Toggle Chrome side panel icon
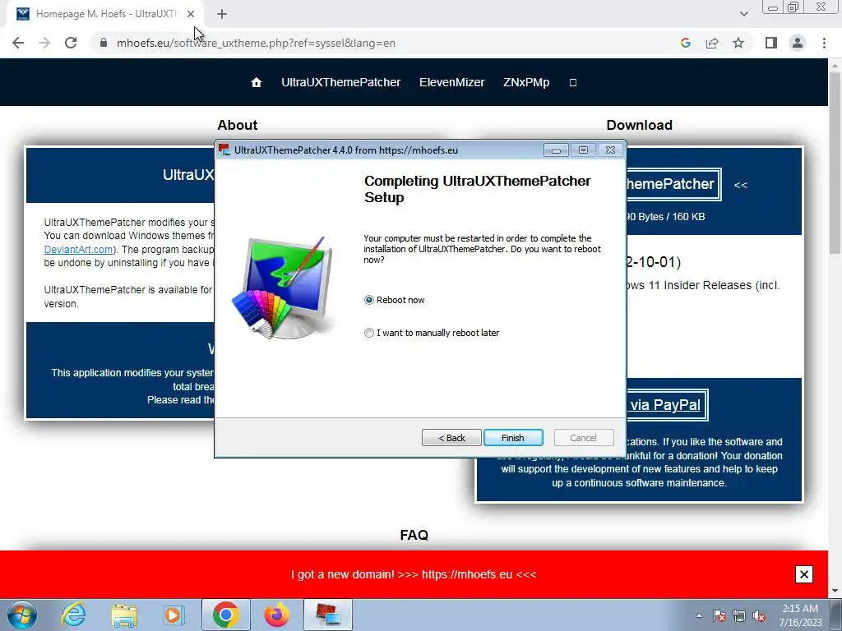Image resolution: width=842 pixels, height=631 pixels. pyautogui.click(x=771, y=43)
